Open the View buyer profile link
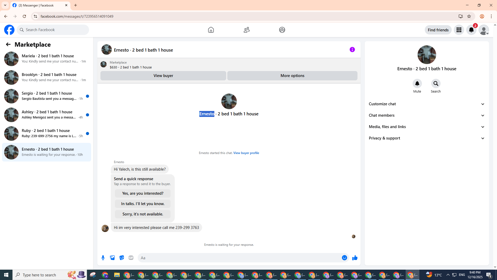 pos(246,153)
